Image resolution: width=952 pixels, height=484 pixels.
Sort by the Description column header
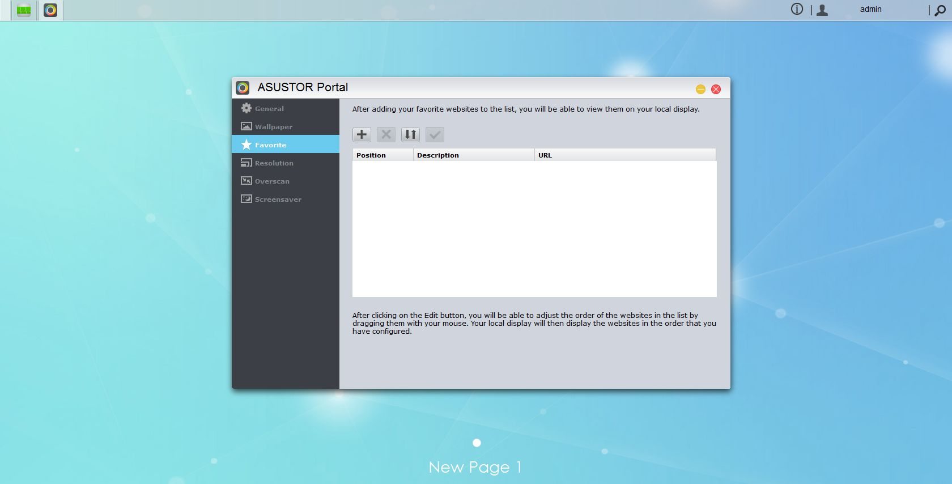pos(474,155)
